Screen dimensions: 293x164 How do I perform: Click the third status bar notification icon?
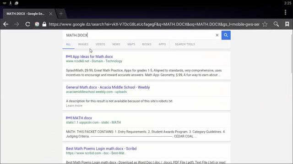point(16,3)
